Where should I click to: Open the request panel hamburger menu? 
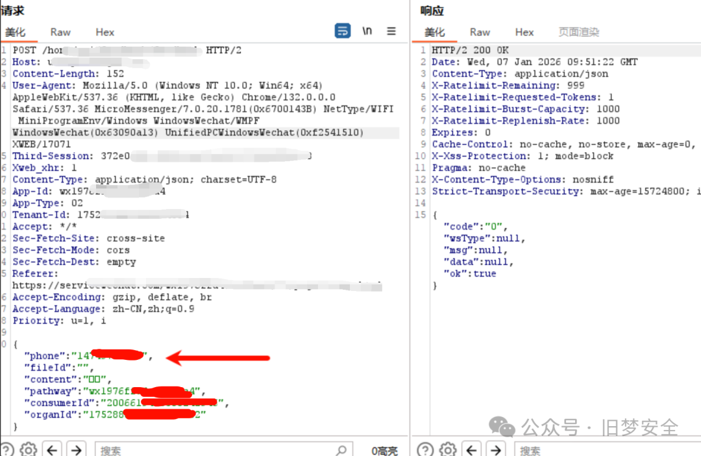(x=391, y=31)
